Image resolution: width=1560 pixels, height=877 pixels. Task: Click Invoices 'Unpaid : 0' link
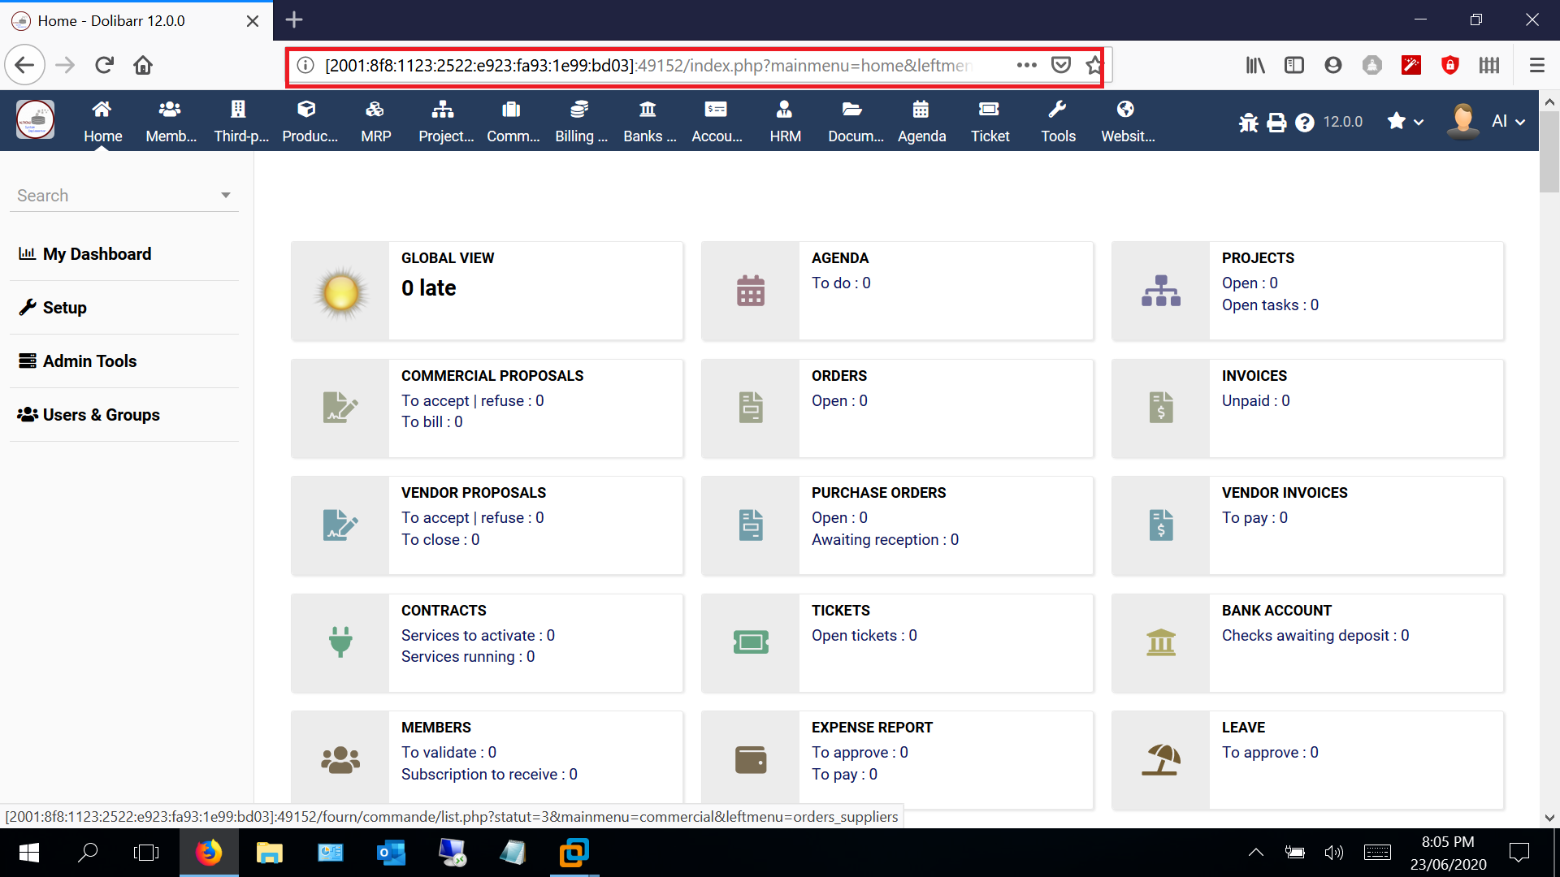[1255, 400]
